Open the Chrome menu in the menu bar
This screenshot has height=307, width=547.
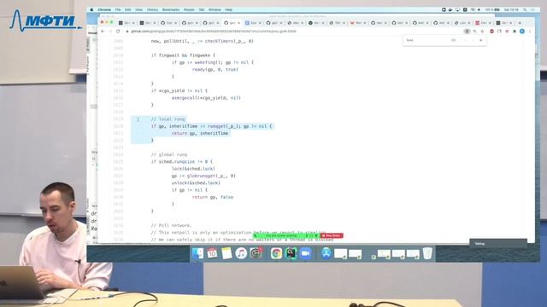(104, 9)
